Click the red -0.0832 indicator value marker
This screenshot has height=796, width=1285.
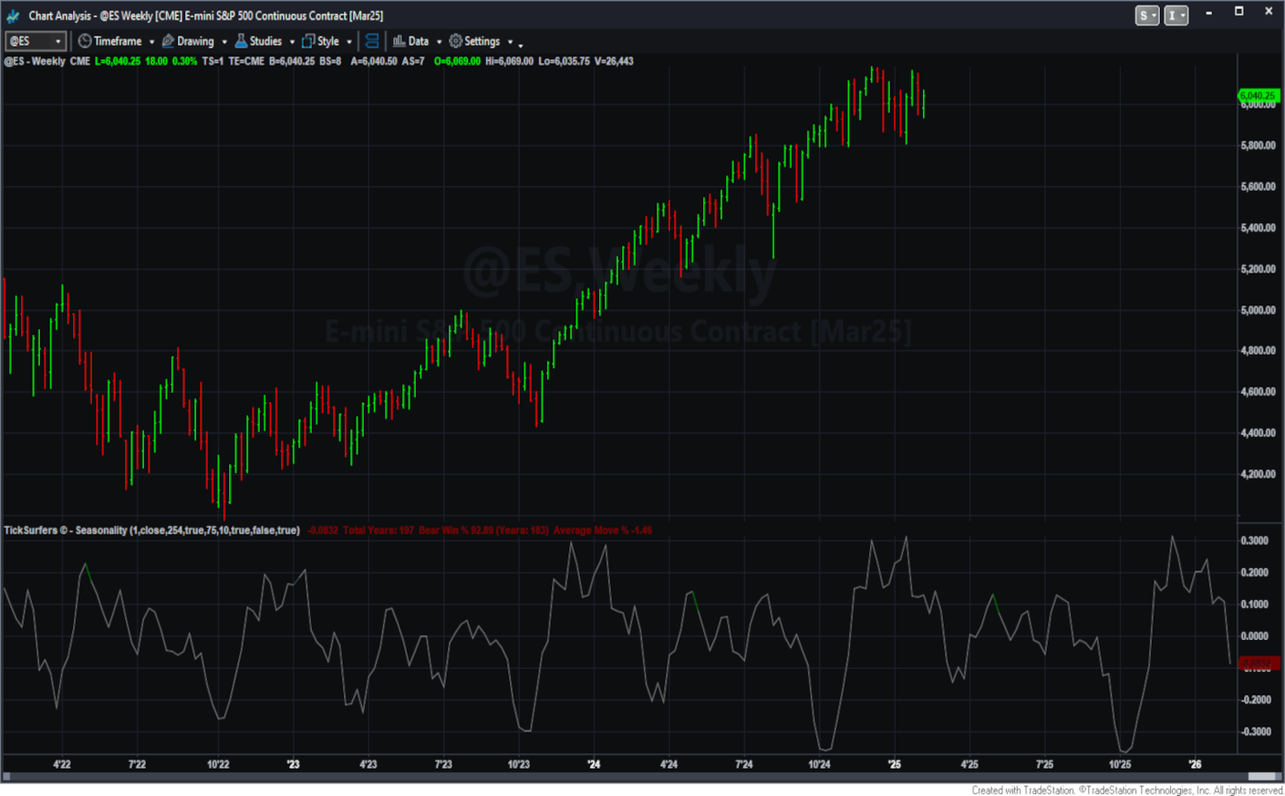tap(1257, 663)
